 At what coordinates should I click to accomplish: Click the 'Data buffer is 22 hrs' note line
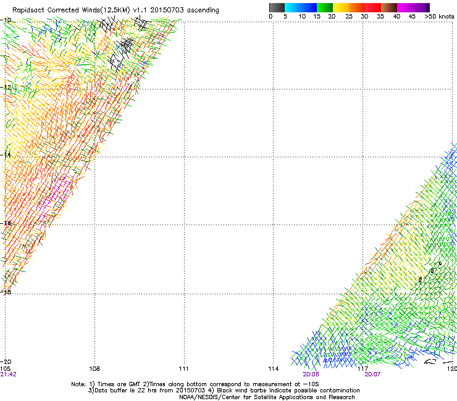click(224, 391)
